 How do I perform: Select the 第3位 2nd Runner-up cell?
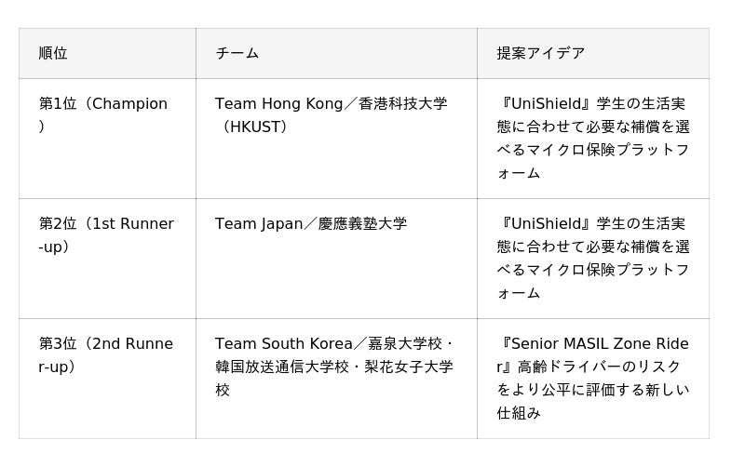[x=107, y=379]
